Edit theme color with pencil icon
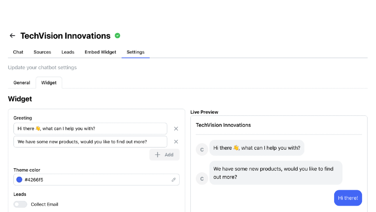This screenshot has height=212, width=376. (173, 179)
